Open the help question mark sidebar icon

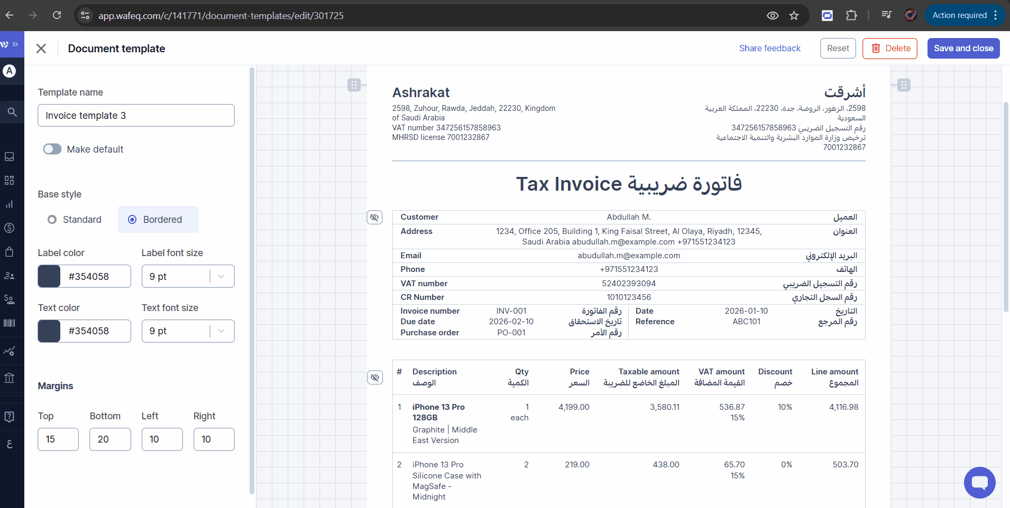[x=9, y=417]
